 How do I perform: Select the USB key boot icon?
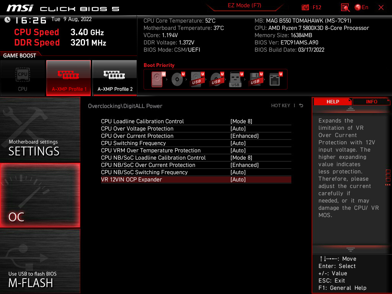click(x=236, y=79)
